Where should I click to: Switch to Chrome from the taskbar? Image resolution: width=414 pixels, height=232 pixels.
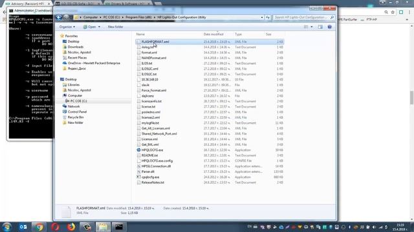[39, 227]
